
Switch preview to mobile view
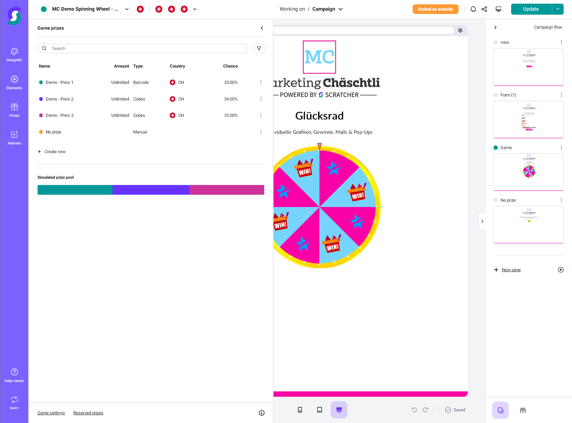300,410
